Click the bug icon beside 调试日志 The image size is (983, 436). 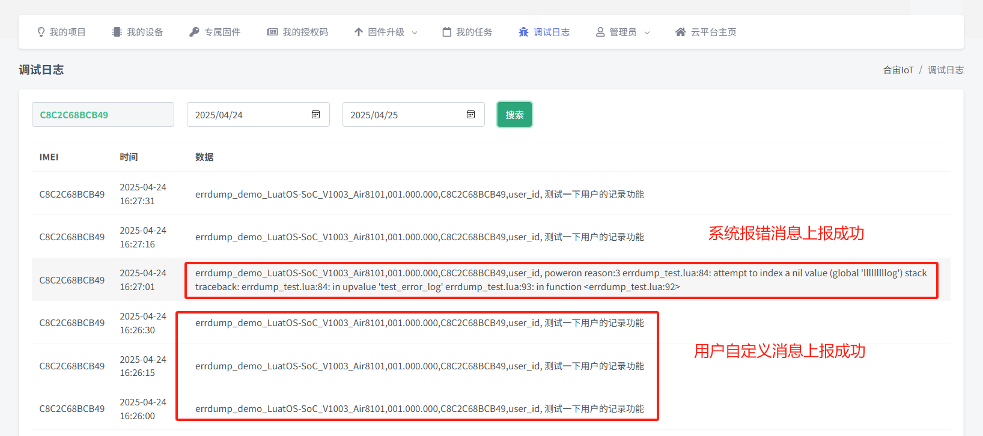click(x=524, y=32)
